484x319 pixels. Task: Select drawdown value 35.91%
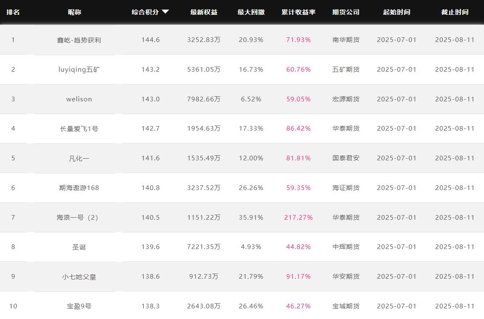click(251, 217)
